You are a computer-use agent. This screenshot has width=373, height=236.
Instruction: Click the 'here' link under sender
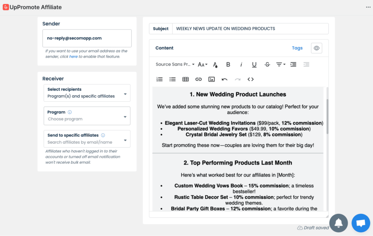[73, 57]
